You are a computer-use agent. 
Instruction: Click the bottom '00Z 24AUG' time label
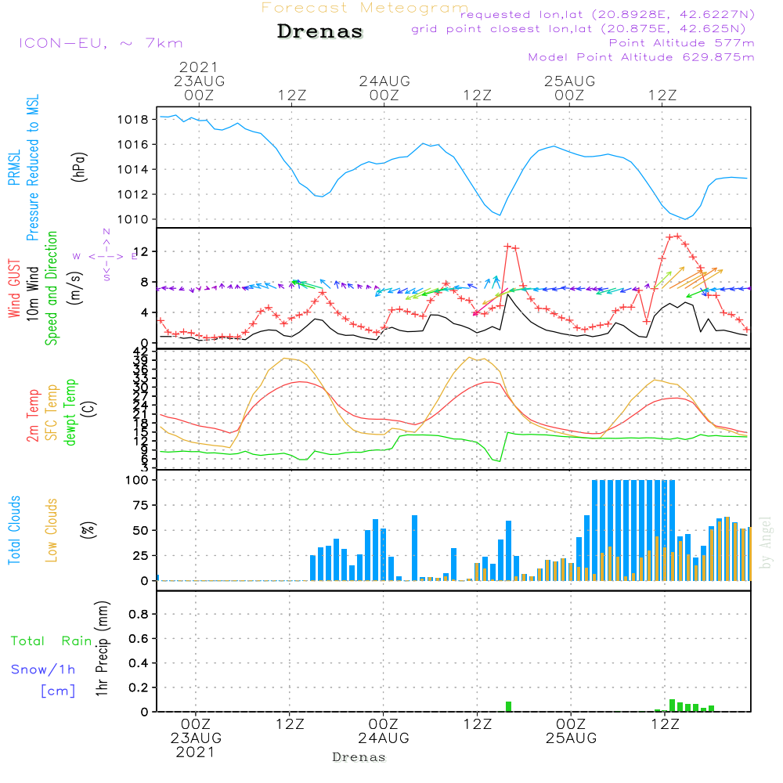pyautogui.click(x=384, y=731)
